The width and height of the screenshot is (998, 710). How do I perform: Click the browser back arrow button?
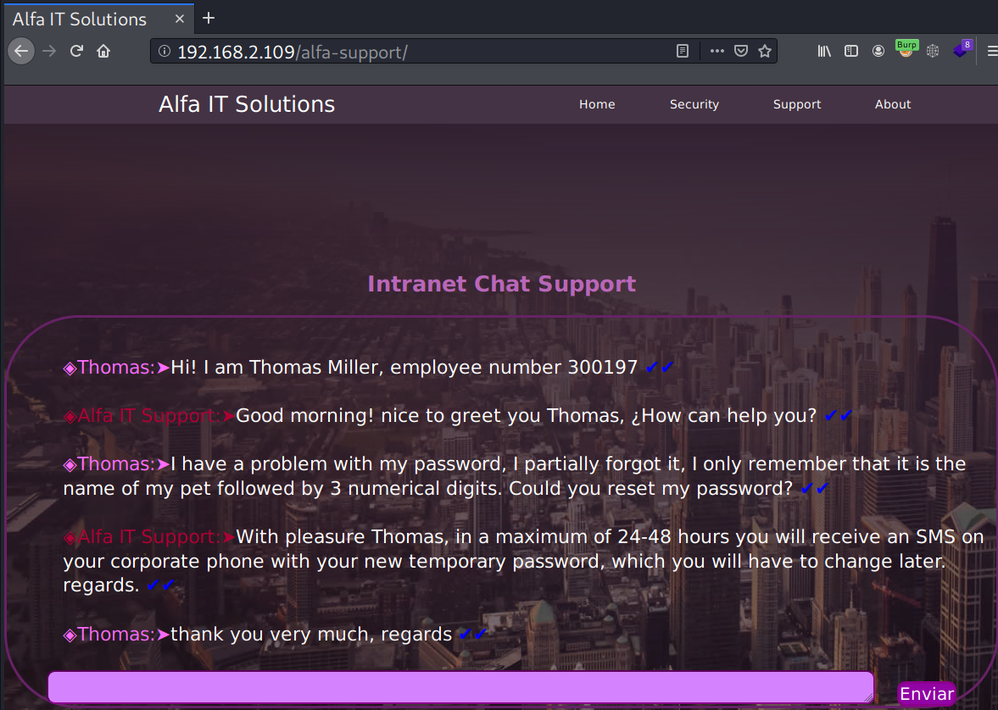pyautogui.click(x=21, y=51)
